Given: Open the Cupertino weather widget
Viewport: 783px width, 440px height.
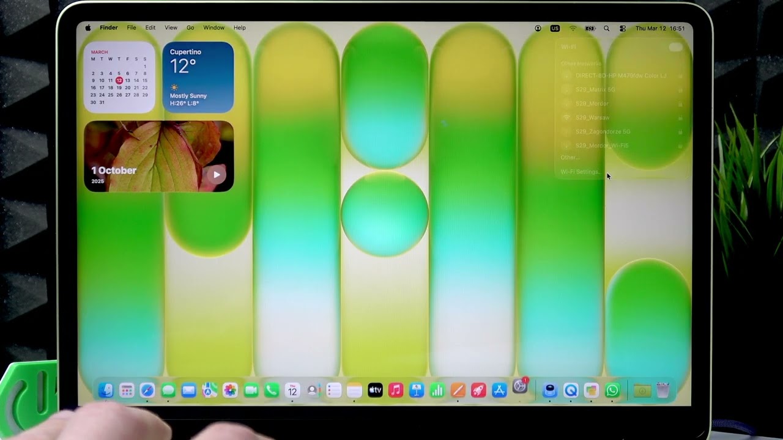Looking at the screenshot, I should [x=198, y=77].
